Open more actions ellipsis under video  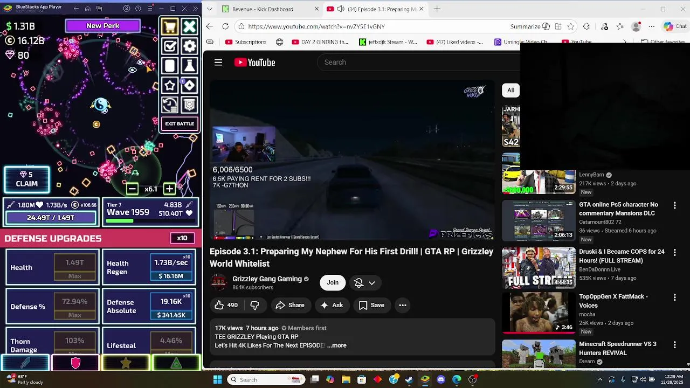coord(403,305)
